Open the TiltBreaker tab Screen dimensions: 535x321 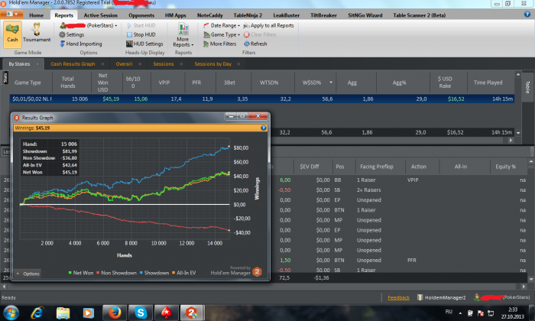coord(323,15)
